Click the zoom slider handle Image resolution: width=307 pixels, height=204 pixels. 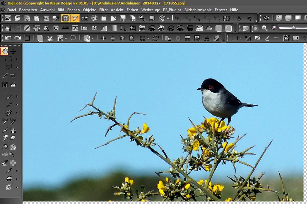click(x=293, y=28)
